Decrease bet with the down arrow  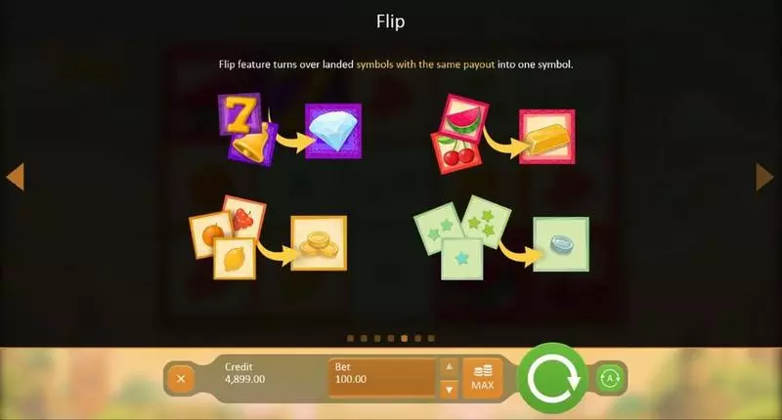pyautogui.click(x=449, y=390)
